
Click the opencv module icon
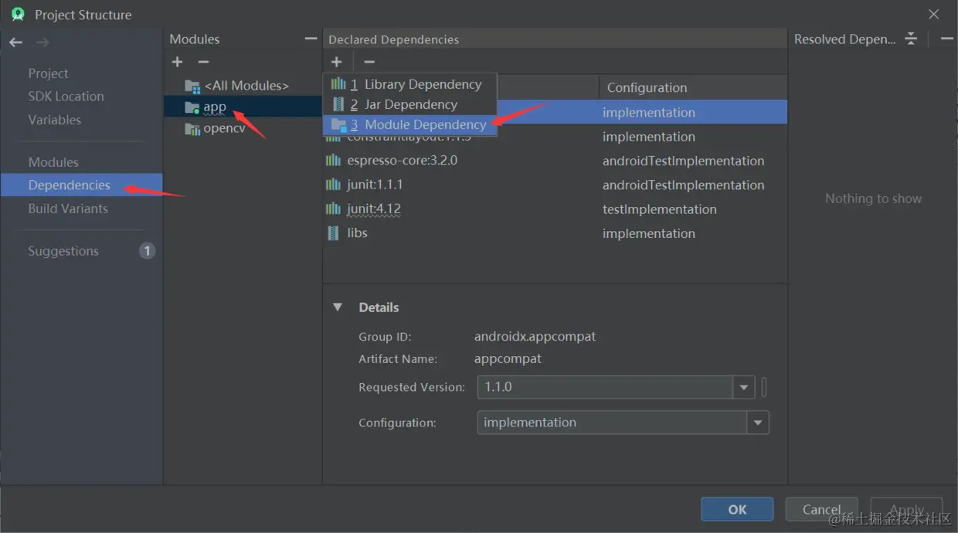(x=192, y=129)
